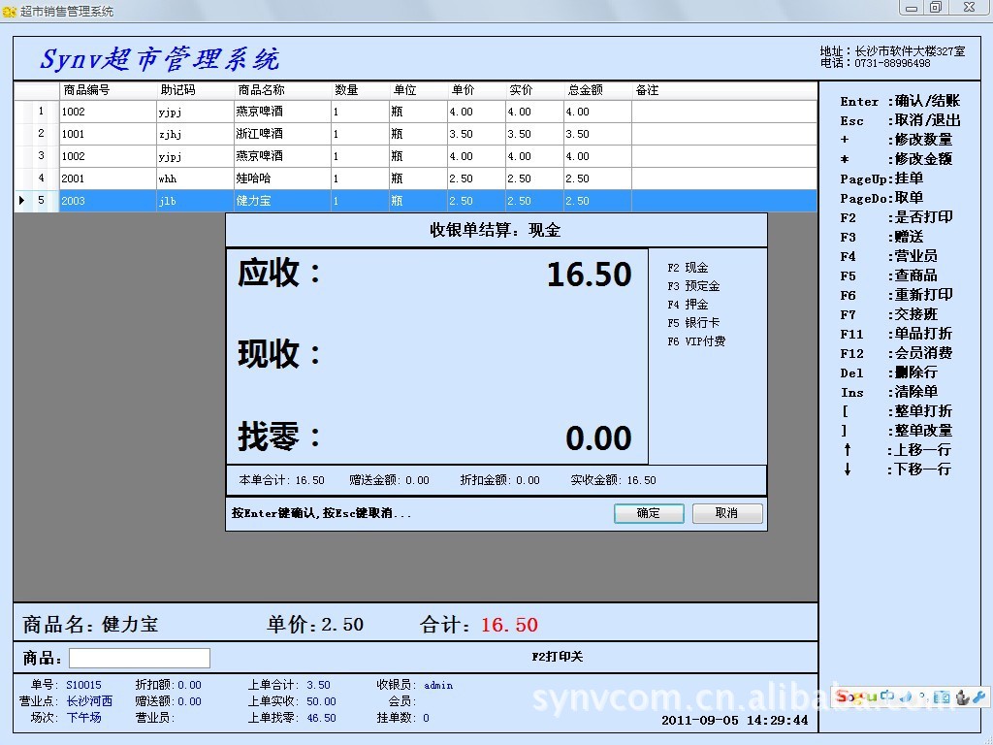Image resolution: width=993 pixels, height=745 pixels.
Task: Toggle Chinese input mode '中' icon
Action: coord(885,696)
